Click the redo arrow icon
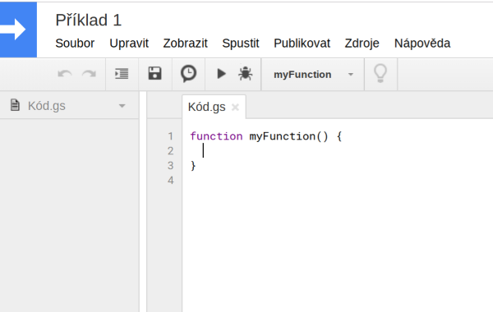Screen dimensions: 493x312 click(x=89, y=75)
